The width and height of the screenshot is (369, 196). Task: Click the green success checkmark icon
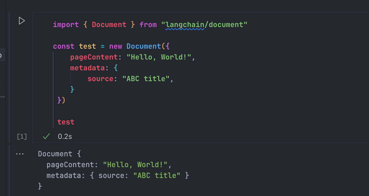point(46,136)
